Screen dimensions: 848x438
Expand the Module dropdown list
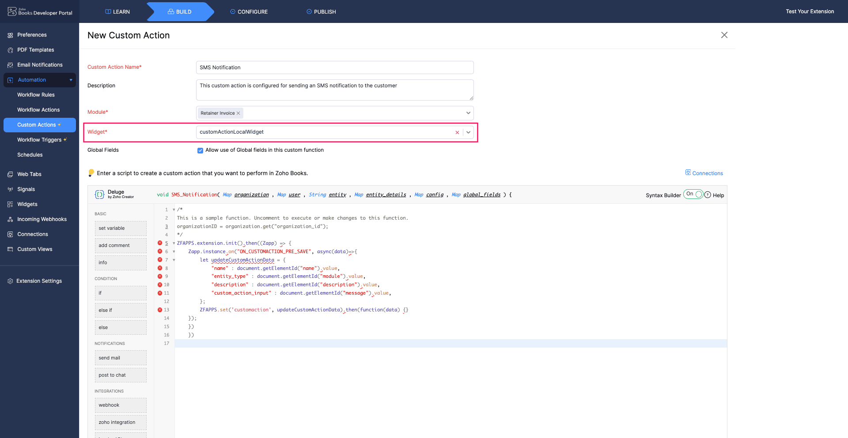pos(468,113)
